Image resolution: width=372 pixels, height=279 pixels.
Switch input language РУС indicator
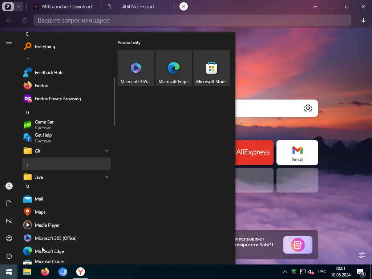[322, 272]
